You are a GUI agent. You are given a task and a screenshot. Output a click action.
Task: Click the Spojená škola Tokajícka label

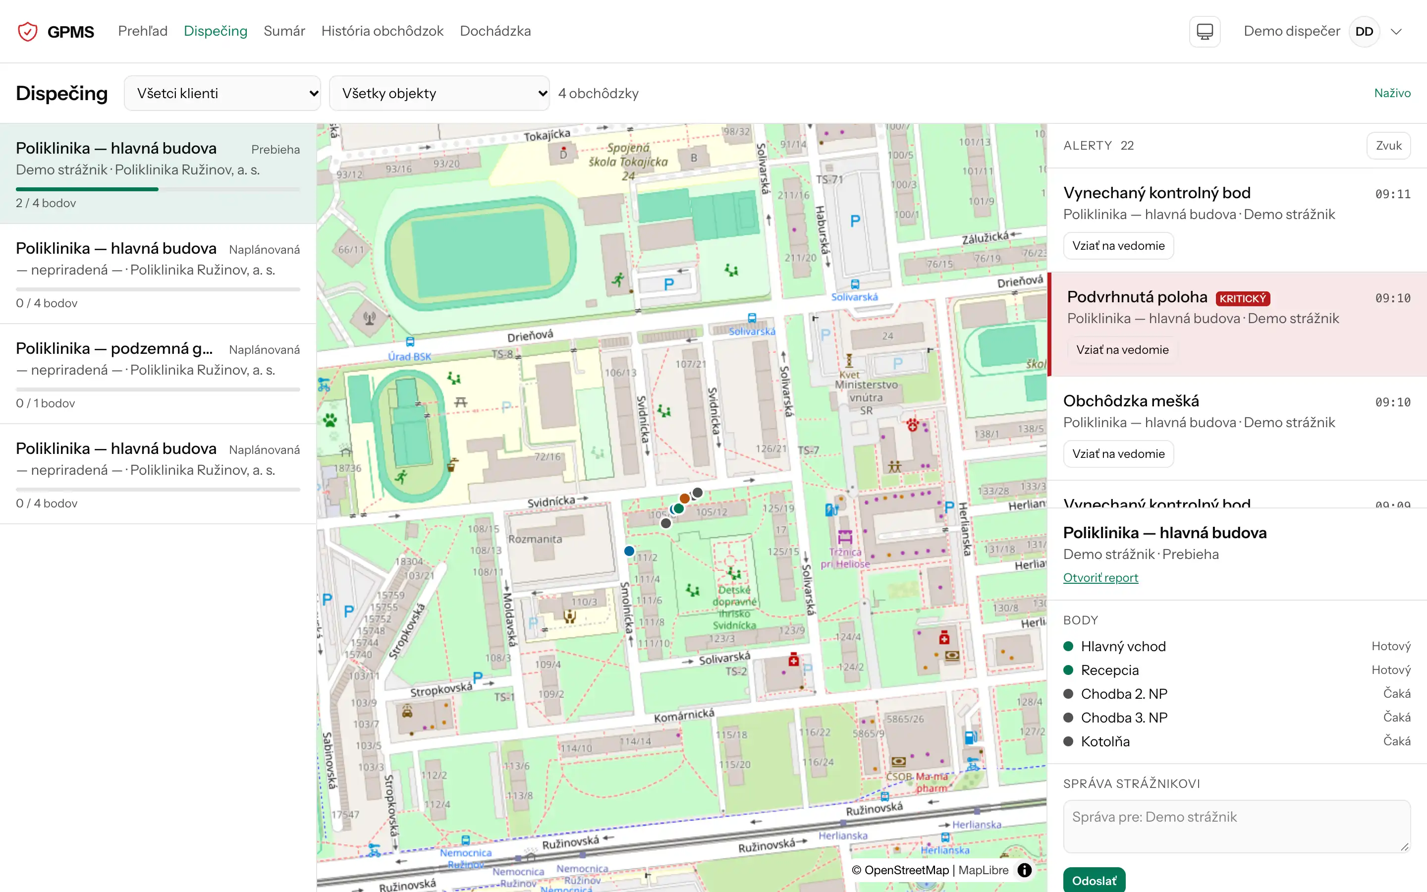point(629,161)
